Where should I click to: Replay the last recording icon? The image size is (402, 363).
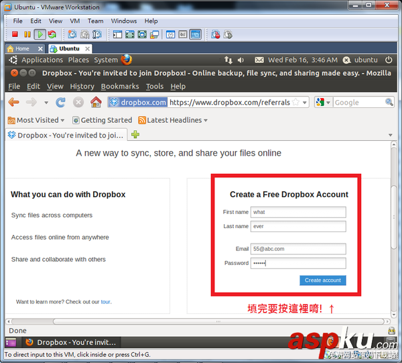(228, 34)
